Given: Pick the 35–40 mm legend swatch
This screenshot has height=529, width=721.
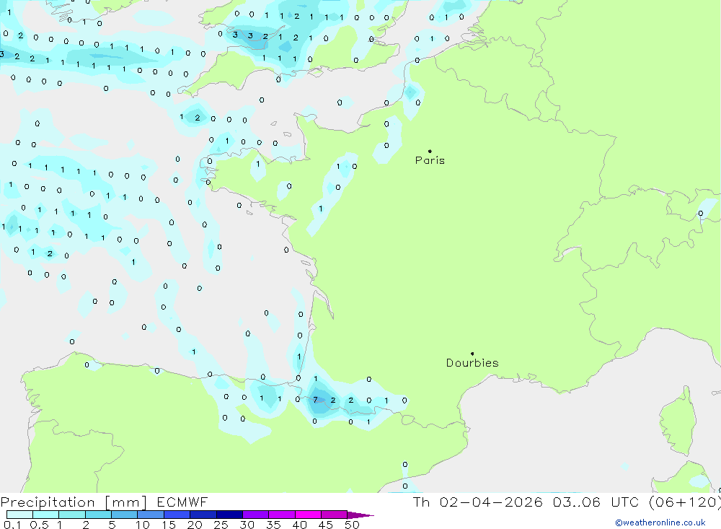Looking at the screenshot, I should point(282,515).
